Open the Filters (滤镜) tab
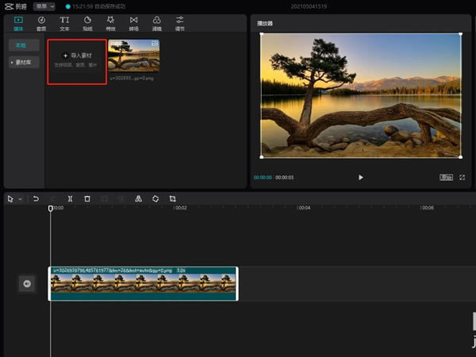Screen dimensions: 476x357 pyautogui.click(x=157, y=22)
